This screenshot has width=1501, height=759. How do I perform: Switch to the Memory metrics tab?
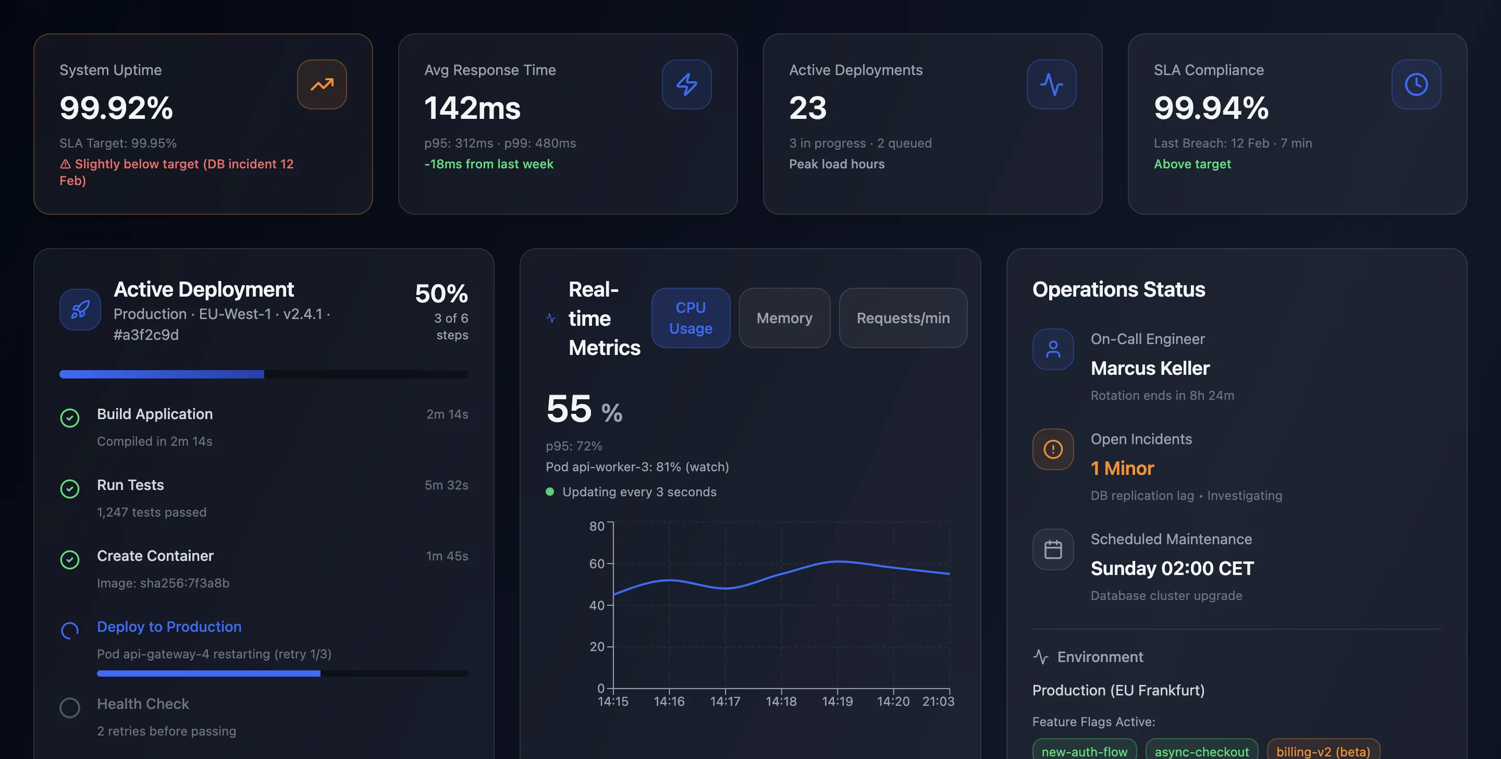click(784, 319)
